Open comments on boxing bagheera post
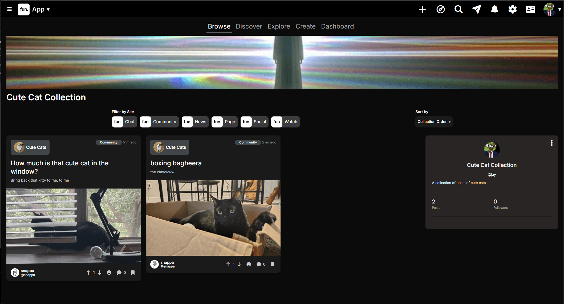 click(x=261, y=264)
